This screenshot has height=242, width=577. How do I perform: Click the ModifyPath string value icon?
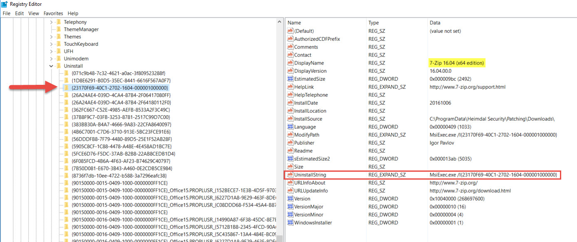(290, 135)
